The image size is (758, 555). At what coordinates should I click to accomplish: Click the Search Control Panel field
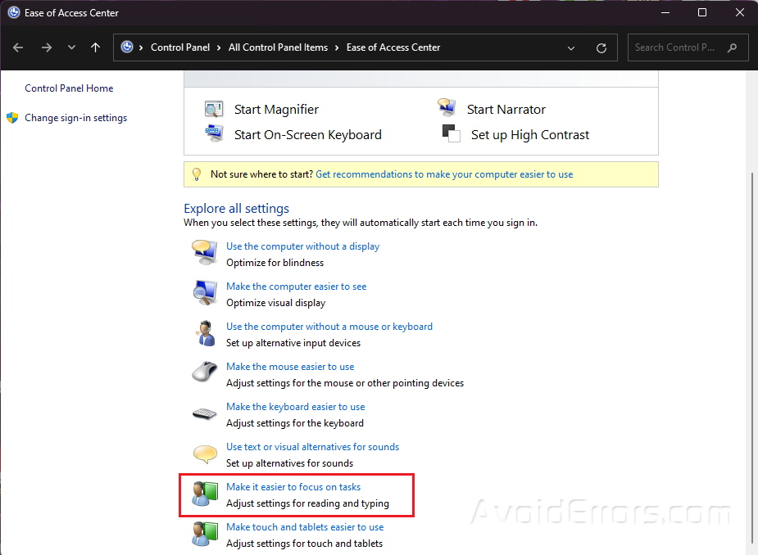pyautogui.click(x=679, y=47)
